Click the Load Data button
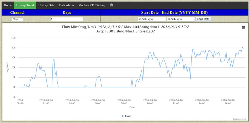 pyautogui.click(x=203, y=19)
